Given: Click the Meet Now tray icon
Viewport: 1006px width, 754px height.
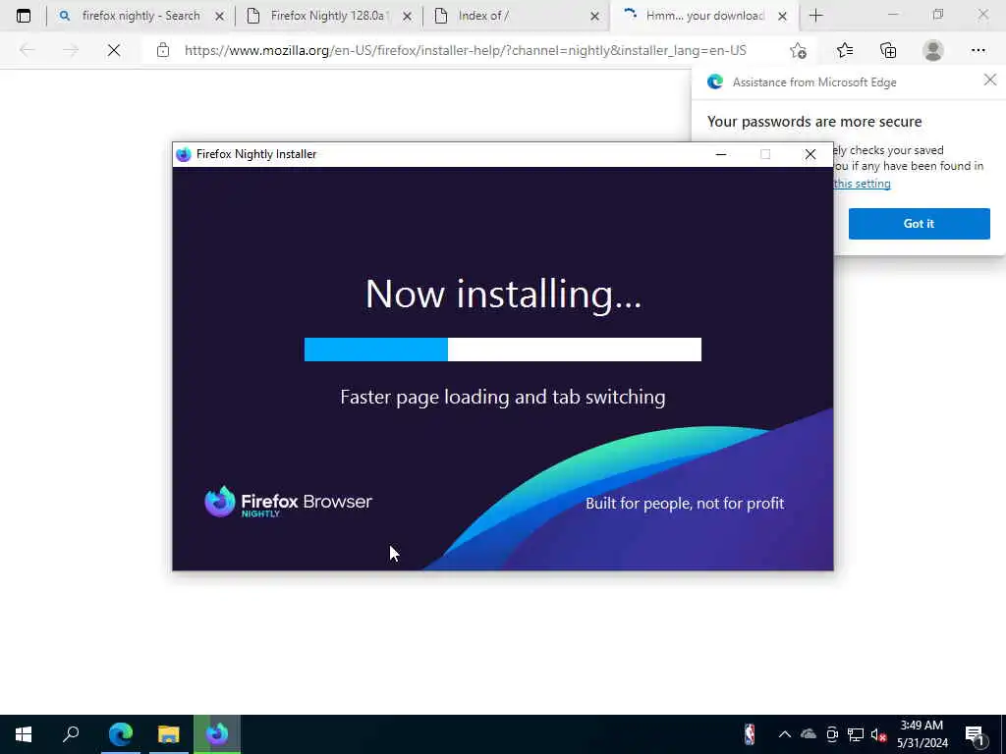Looking at the screenshot, I should pos(832,734).
